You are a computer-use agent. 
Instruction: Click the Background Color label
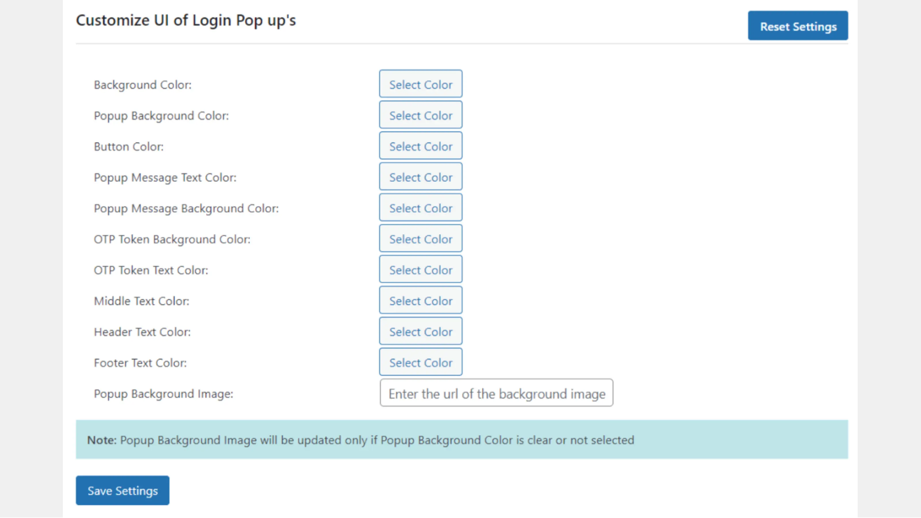click(143, 85)
